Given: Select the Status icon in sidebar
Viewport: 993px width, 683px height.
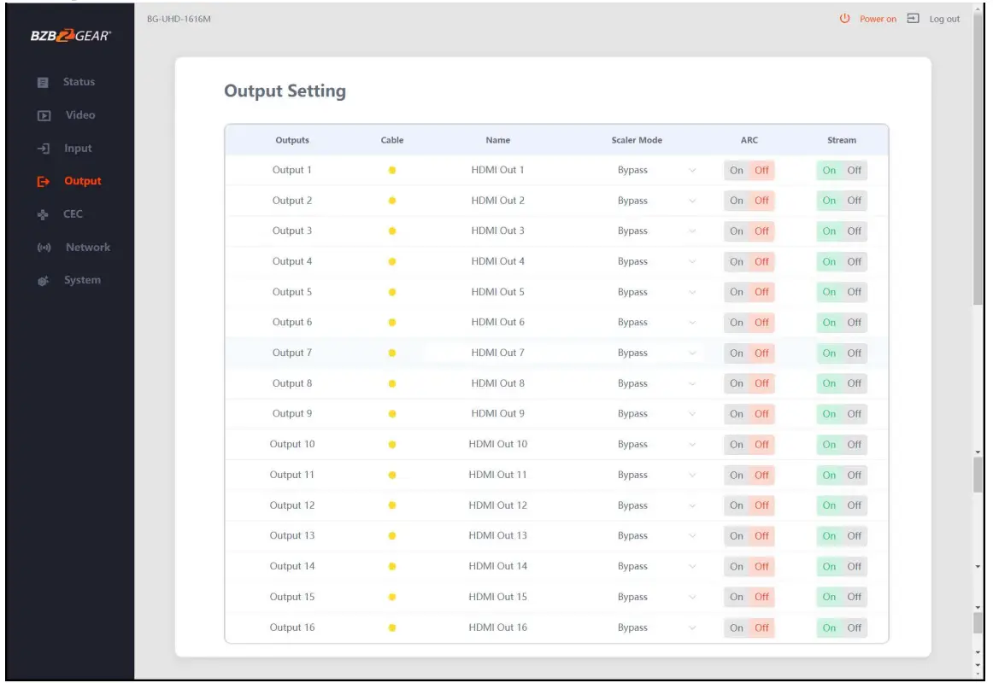Looking at the screenshot, I should coord(41,82).
